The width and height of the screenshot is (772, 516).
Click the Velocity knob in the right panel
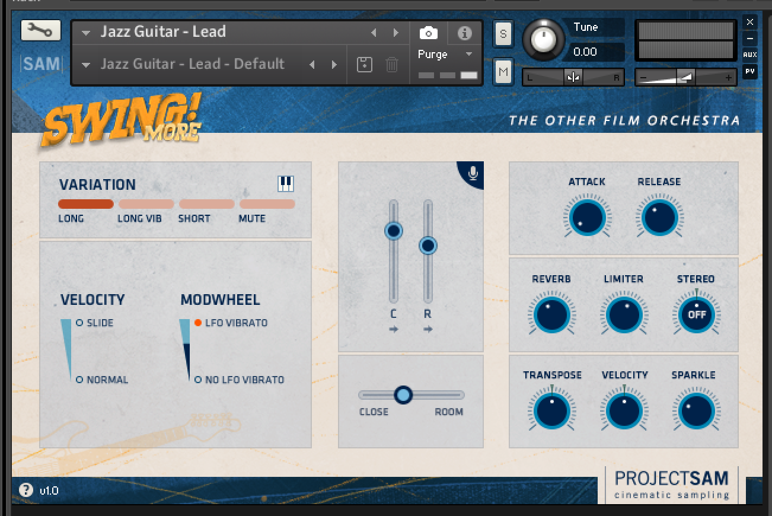click(624, 411)
